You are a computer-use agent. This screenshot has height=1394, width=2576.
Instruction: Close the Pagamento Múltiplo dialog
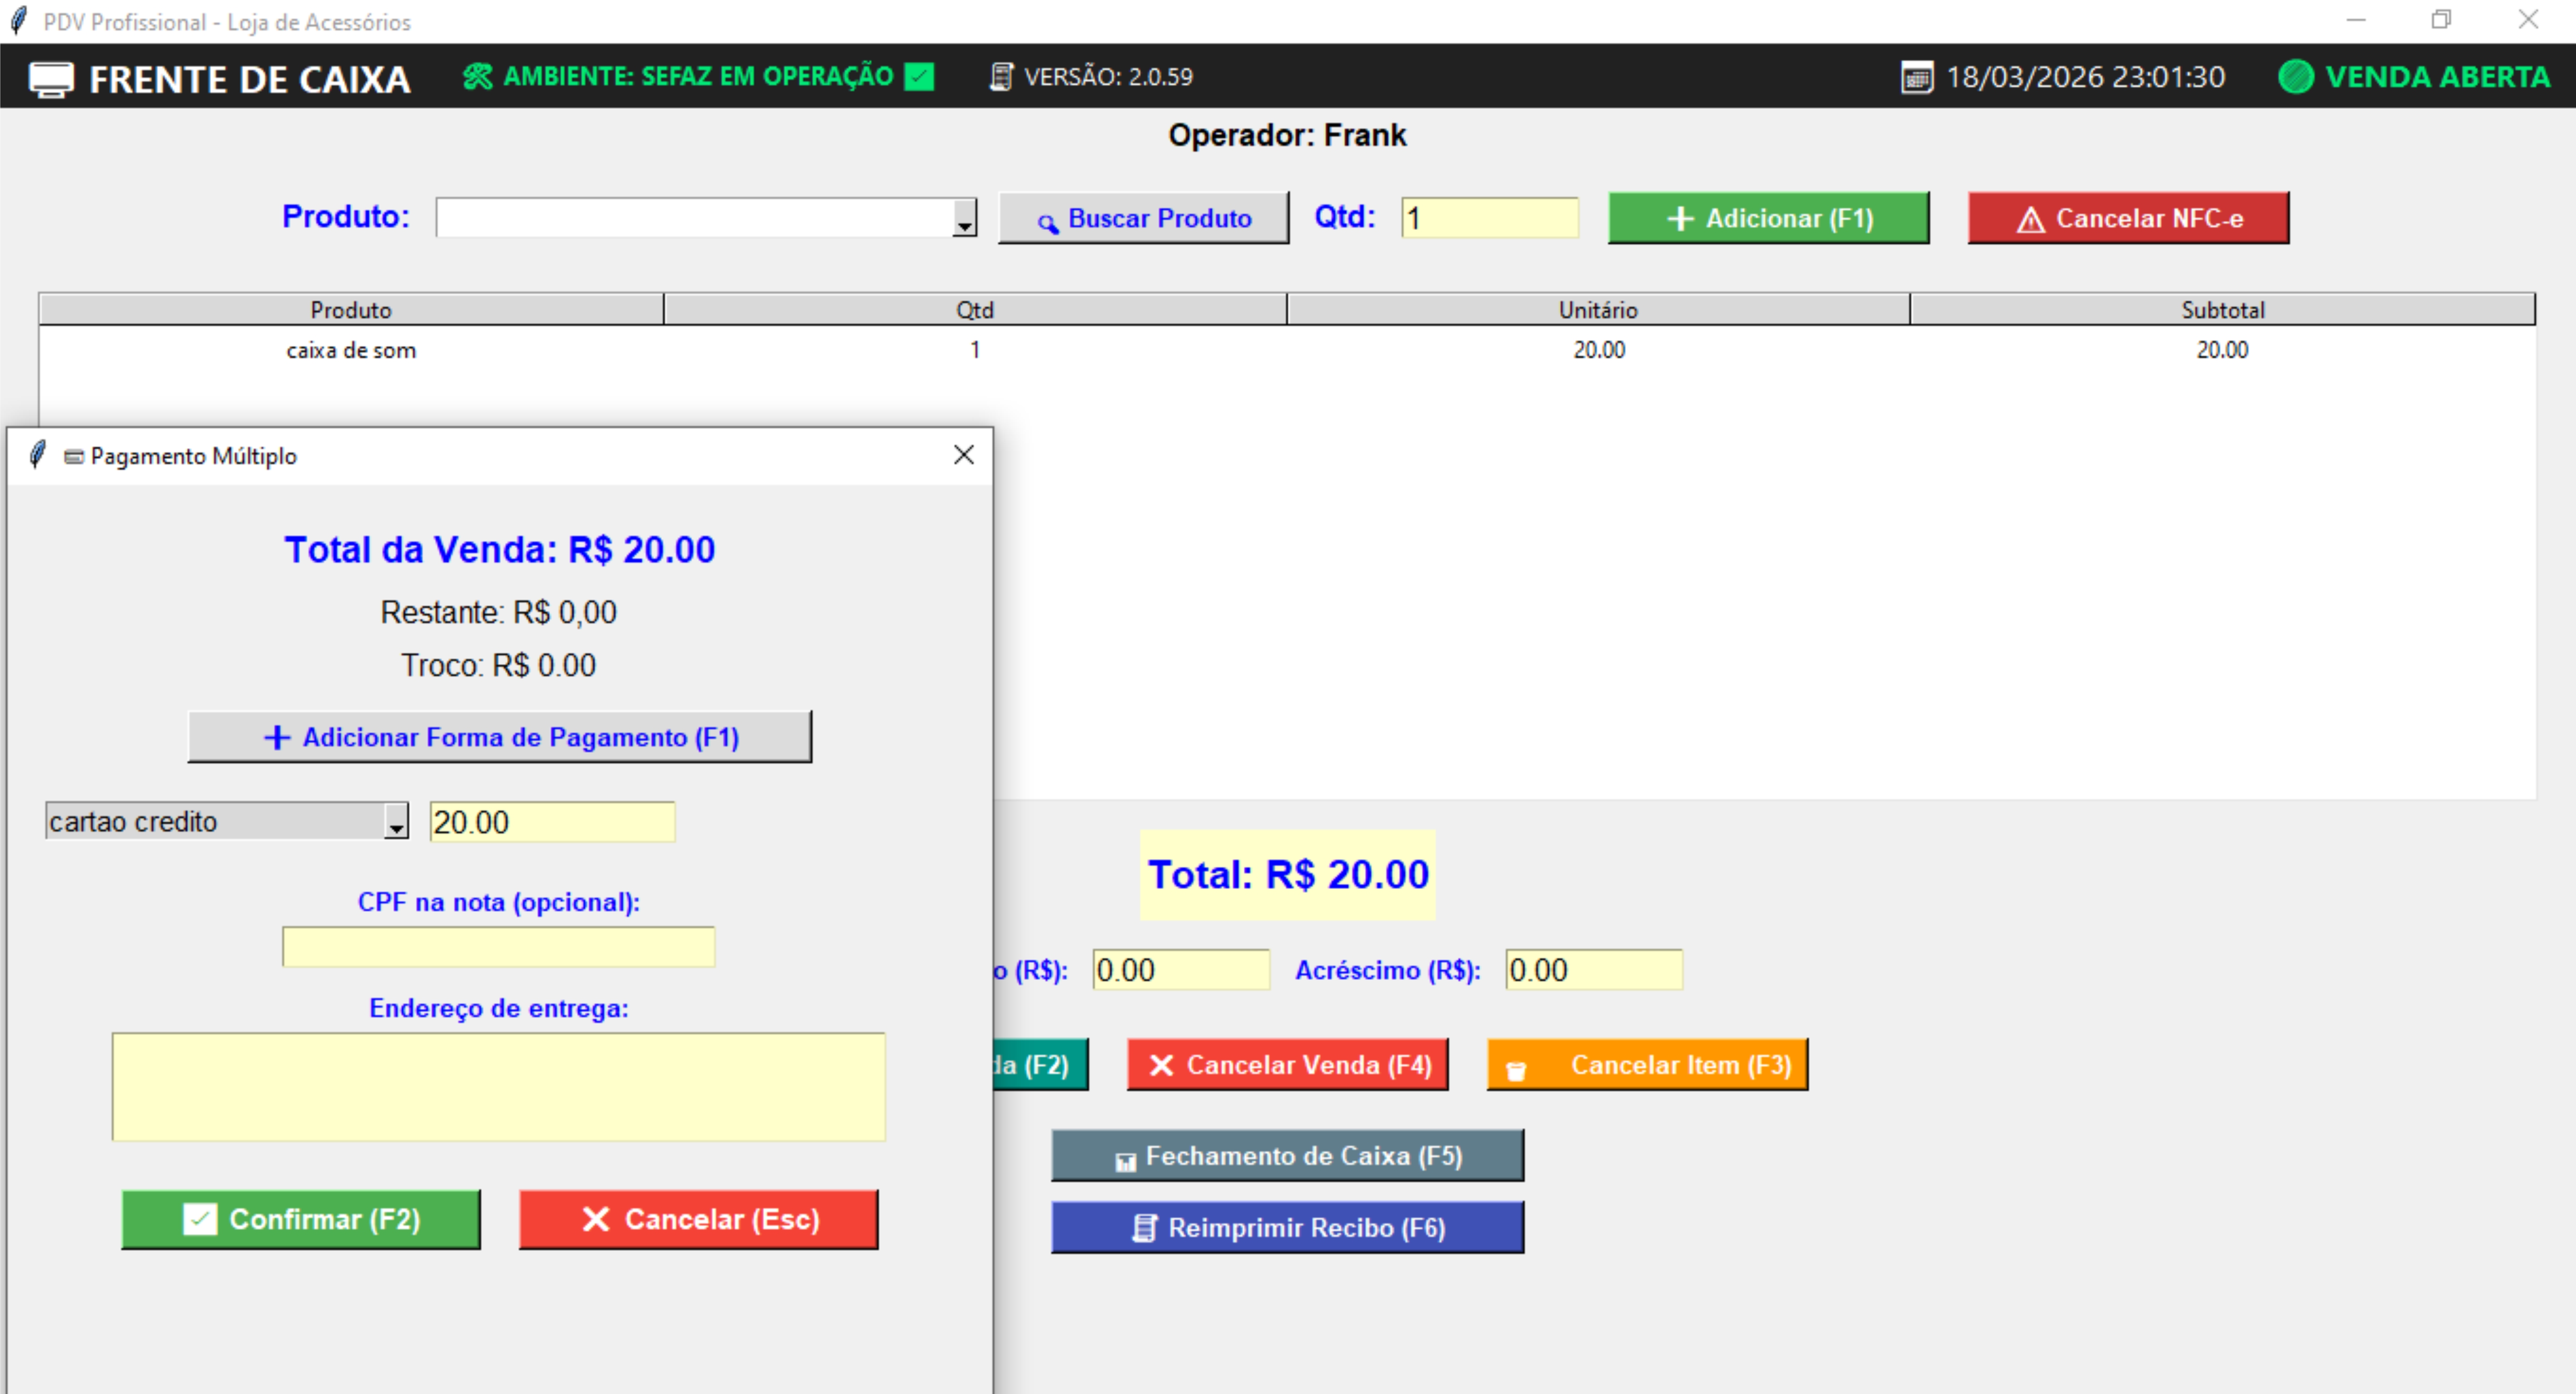963,456
